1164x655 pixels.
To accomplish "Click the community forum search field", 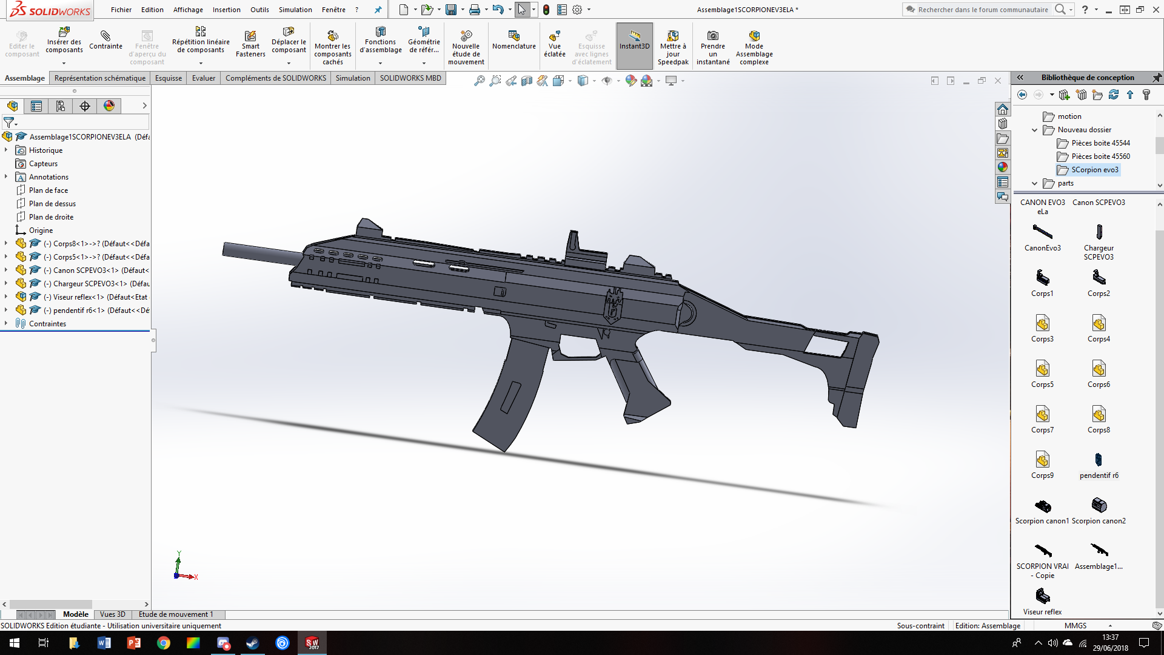I will [x=983, y=10].
